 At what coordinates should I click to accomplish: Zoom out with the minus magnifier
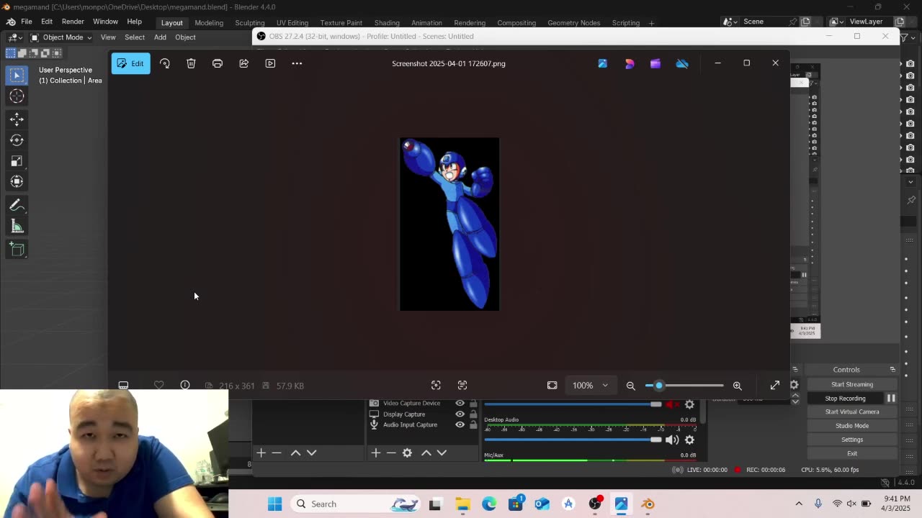[x=630, y=386]
